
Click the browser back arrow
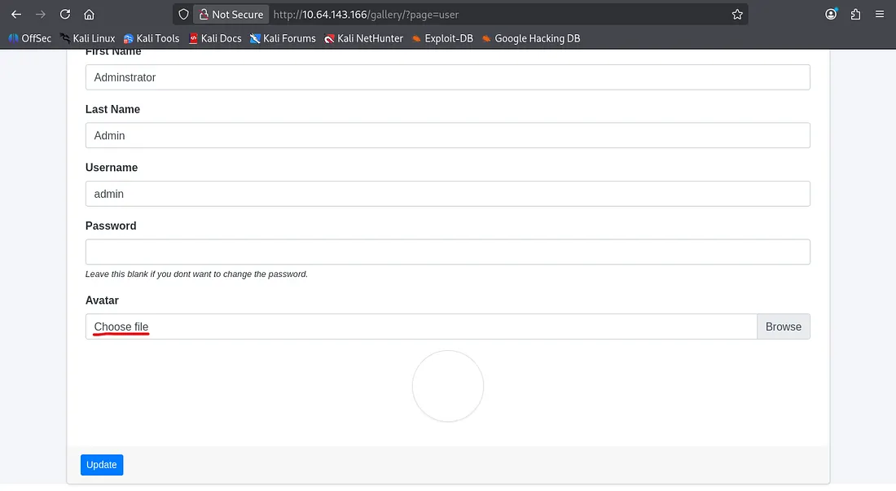(x=16, y=15)
